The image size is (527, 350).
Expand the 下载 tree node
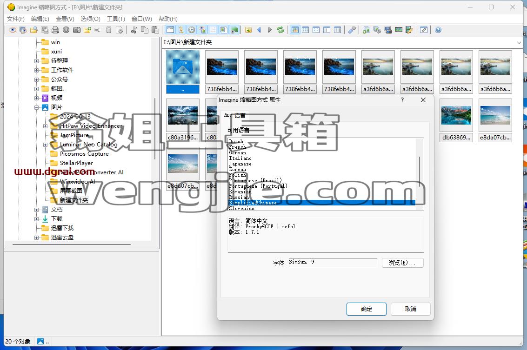[x=36, y=219]
